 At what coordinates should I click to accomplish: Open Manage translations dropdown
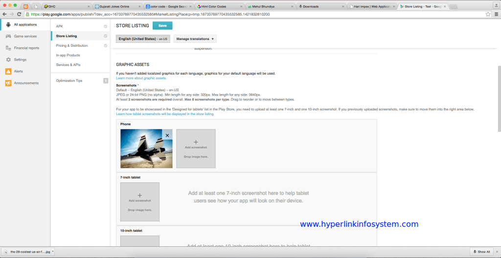click(195, 39)
